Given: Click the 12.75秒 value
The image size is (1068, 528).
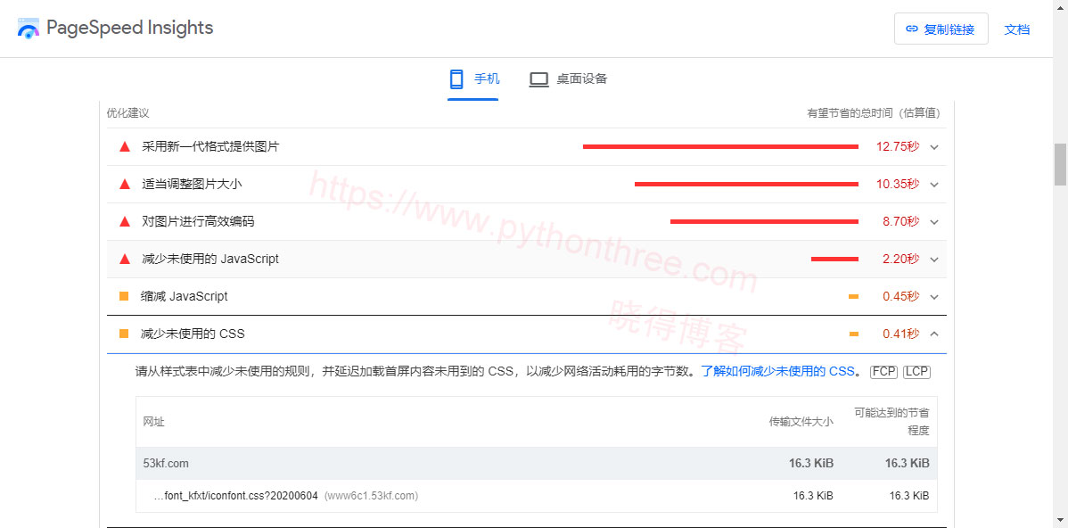Looking at the screenshot, I should point(898,146).
